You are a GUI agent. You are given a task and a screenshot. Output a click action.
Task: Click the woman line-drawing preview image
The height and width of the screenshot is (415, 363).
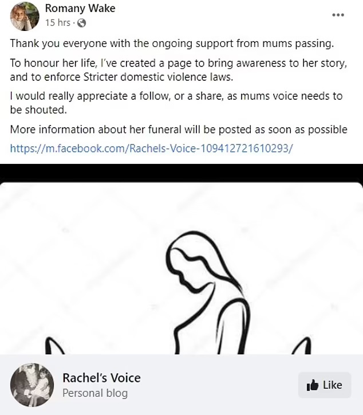point(181,269)
